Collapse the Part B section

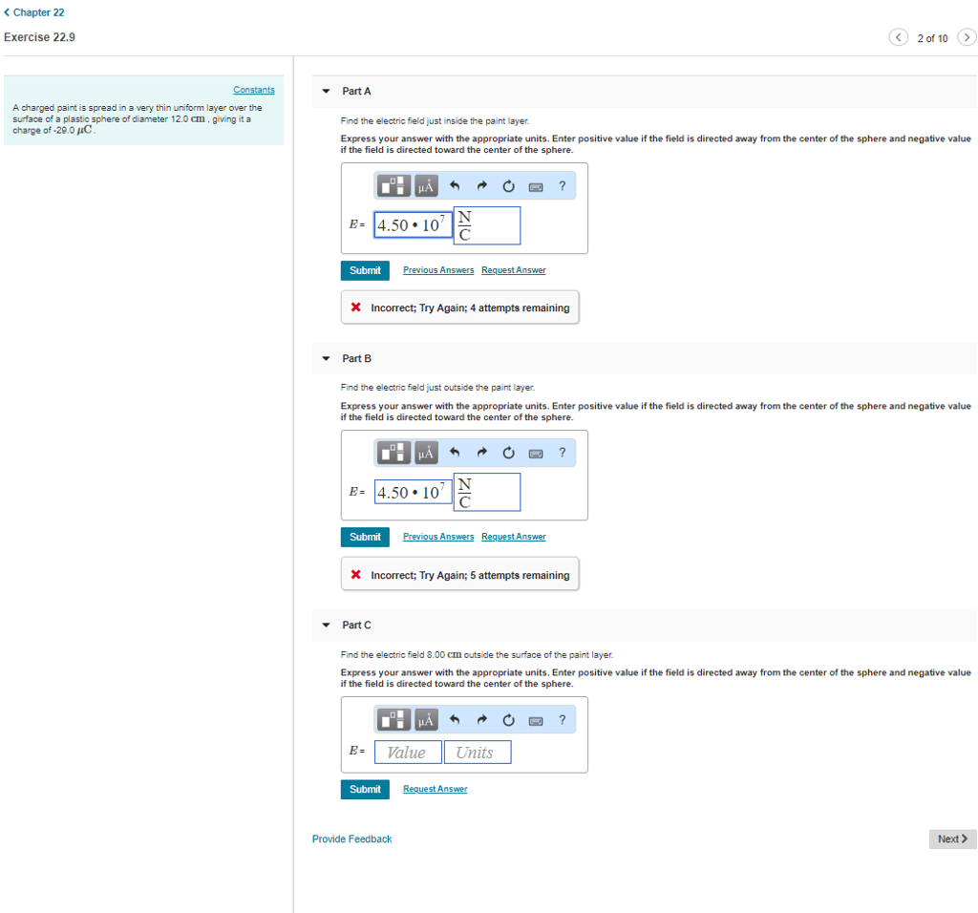click(x=326, y=358)
